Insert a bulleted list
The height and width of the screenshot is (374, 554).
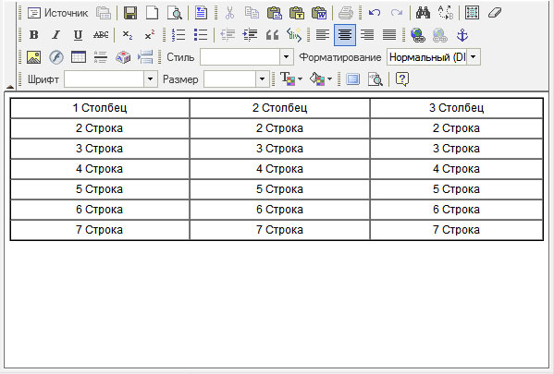[x=201, y=35]
